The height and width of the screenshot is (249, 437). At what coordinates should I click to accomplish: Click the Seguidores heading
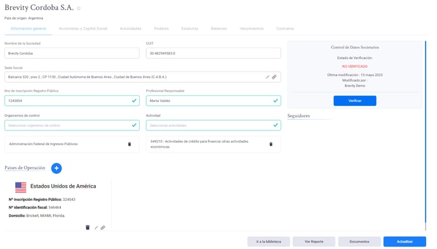(x=299, y=115)
